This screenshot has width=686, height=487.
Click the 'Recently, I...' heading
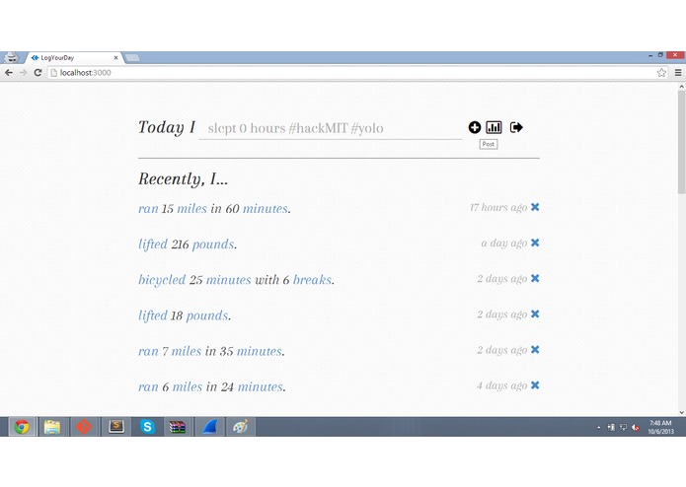point(183,179)
